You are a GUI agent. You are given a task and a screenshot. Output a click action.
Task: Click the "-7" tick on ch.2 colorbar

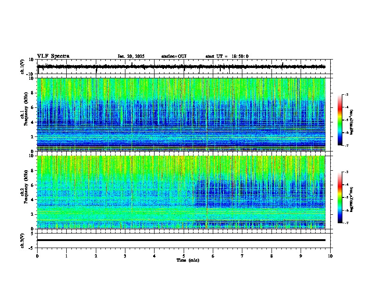tap(346, 223)
